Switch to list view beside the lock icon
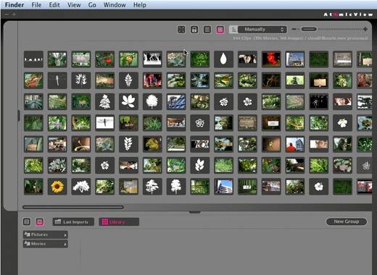The image size is (377, 275). 207,30
